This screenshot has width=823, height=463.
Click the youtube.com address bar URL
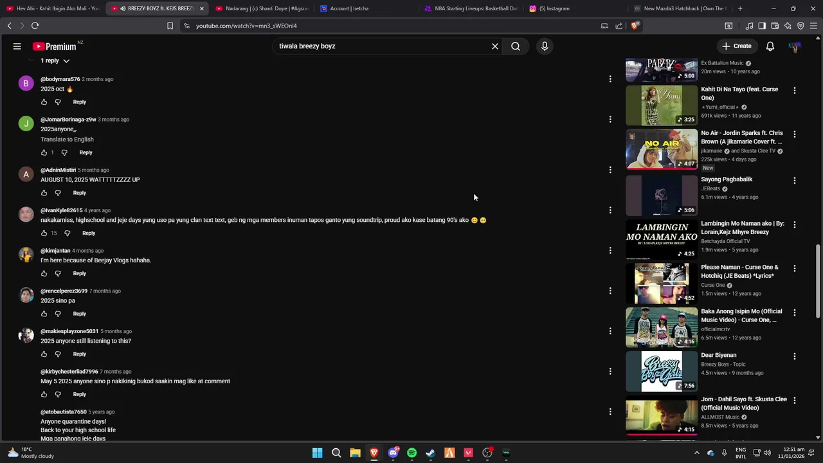point(246,26)
